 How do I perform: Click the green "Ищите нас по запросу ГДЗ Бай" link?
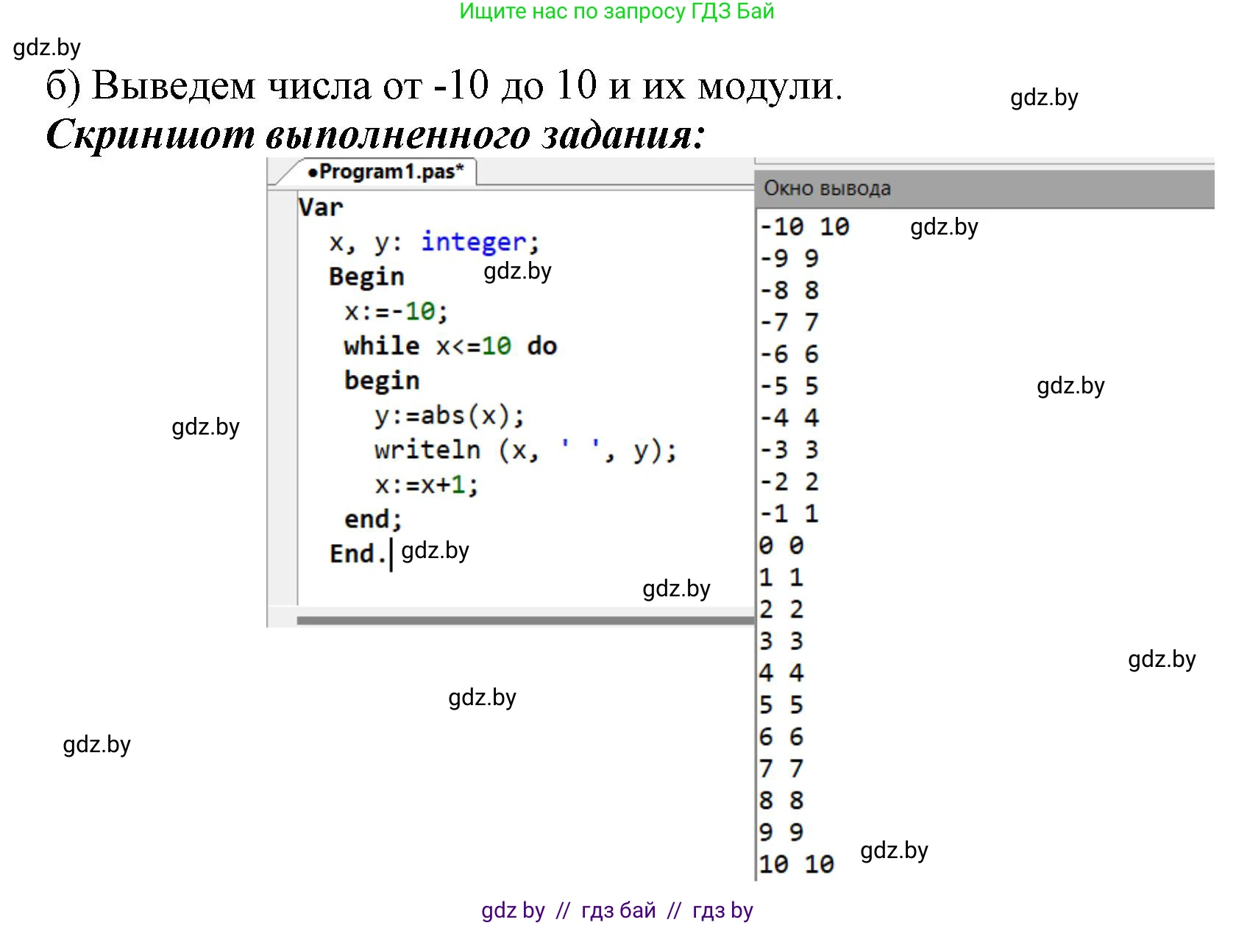(x=617, y=12)
